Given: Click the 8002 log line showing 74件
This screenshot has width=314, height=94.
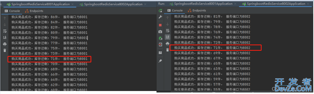Looking at the screenshot, I should coord(212,37).
